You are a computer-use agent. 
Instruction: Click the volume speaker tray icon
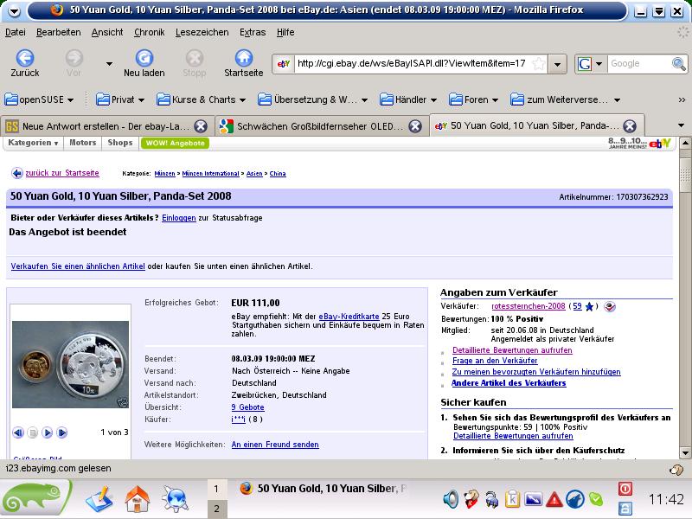coord(451,499)
